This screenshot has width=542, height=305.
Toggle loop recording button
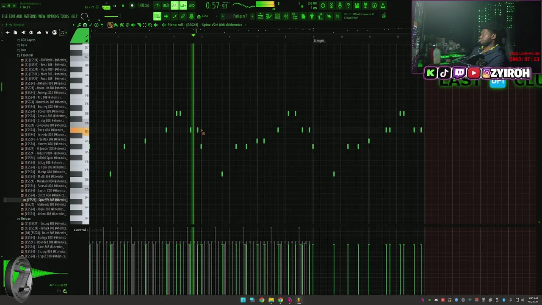[191, 6]
